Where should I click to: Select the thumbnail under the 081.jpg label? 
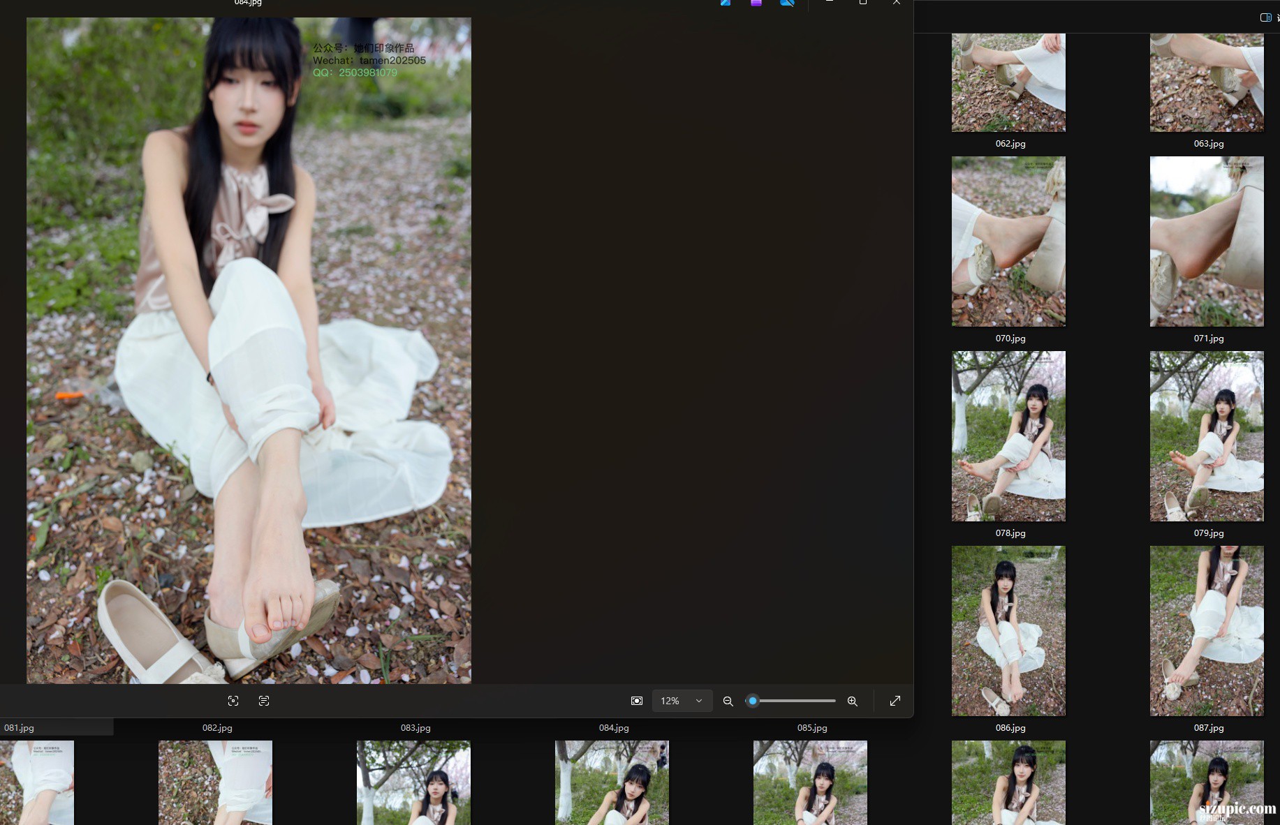click(37, 782)
